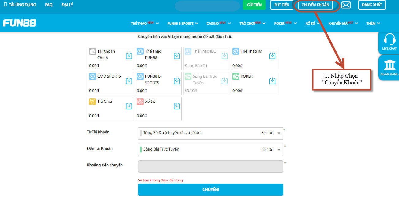Click transfer-in icon for Trò Chơi wallet
This screenshot has height=201, width=399.
point(129,106)
